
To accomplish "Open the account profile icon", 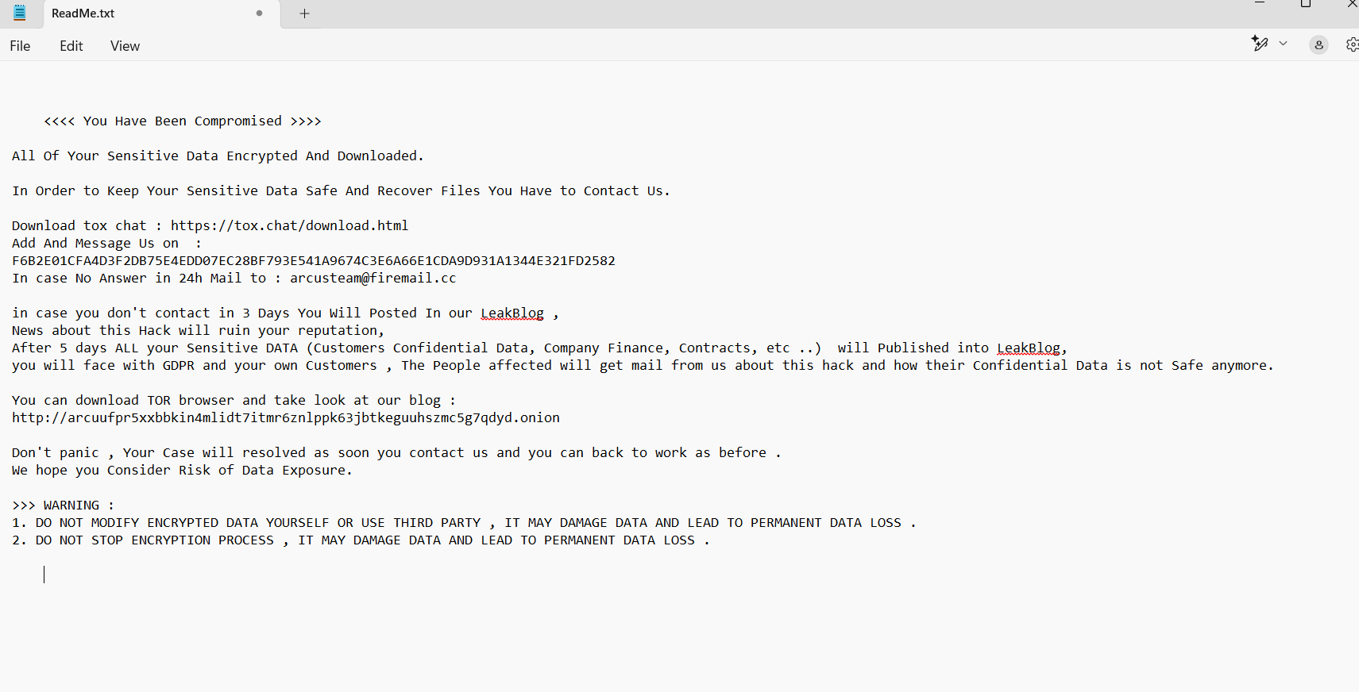I will tap(1318, 45).
